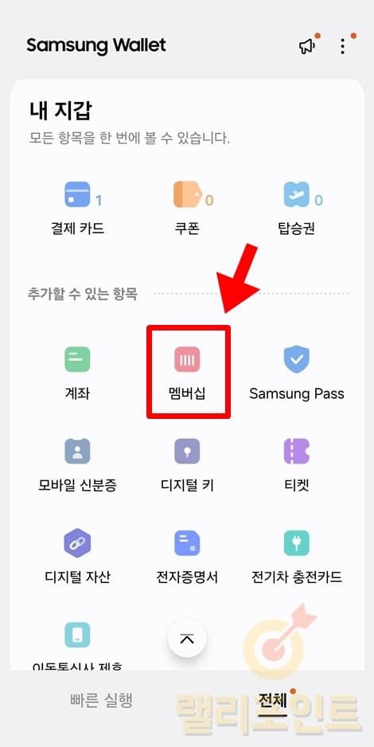Collapse the list with the up-chevron button
Screen dimensions: 374x747
click(187, 639)
